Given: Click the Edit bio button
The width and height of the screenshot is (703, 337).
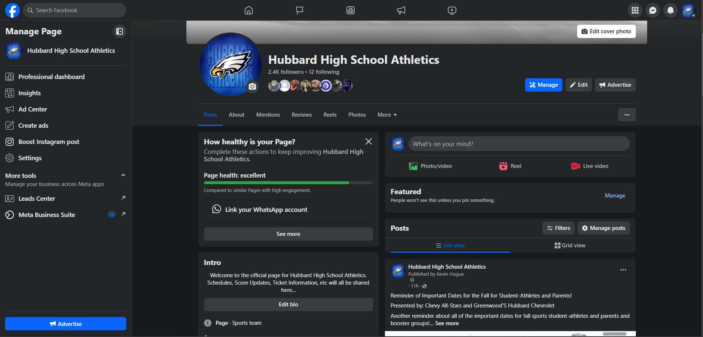Looking at the screenshot, I should click(288, 305).
